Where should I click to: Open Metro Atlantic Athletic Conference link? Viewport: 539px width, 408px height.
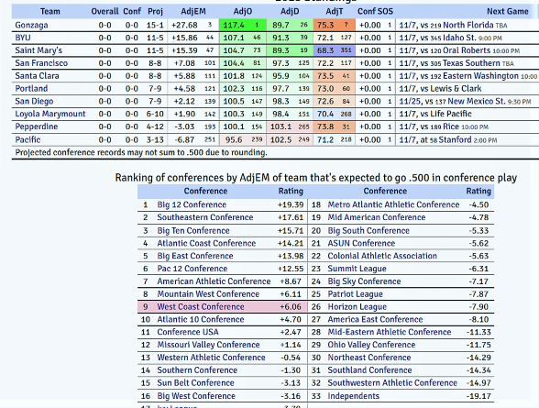point(393,204)
